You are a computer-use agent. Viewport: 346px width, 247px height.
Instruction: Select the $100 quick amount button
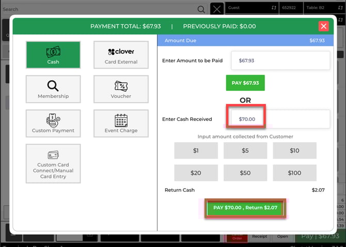pos(294,173)
